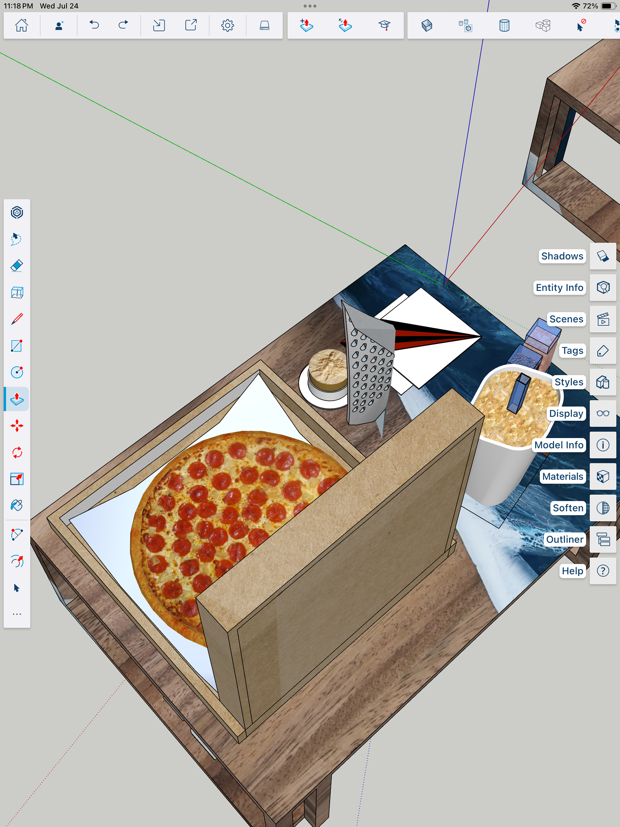Tap the Entity Info text label
620x827 pixels.
(559, 287)
